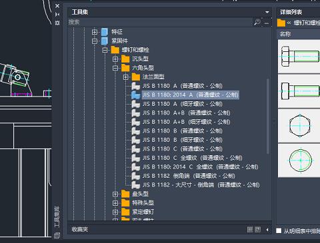Click bolt icon of JIS B 1180 A+B 普通螺纹
The image size is (320, 243).
135,113
